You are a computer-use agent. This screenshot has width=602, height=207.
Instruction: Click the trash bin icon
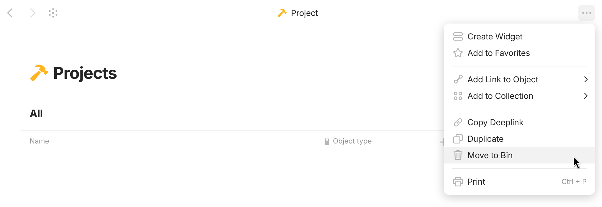458,155
